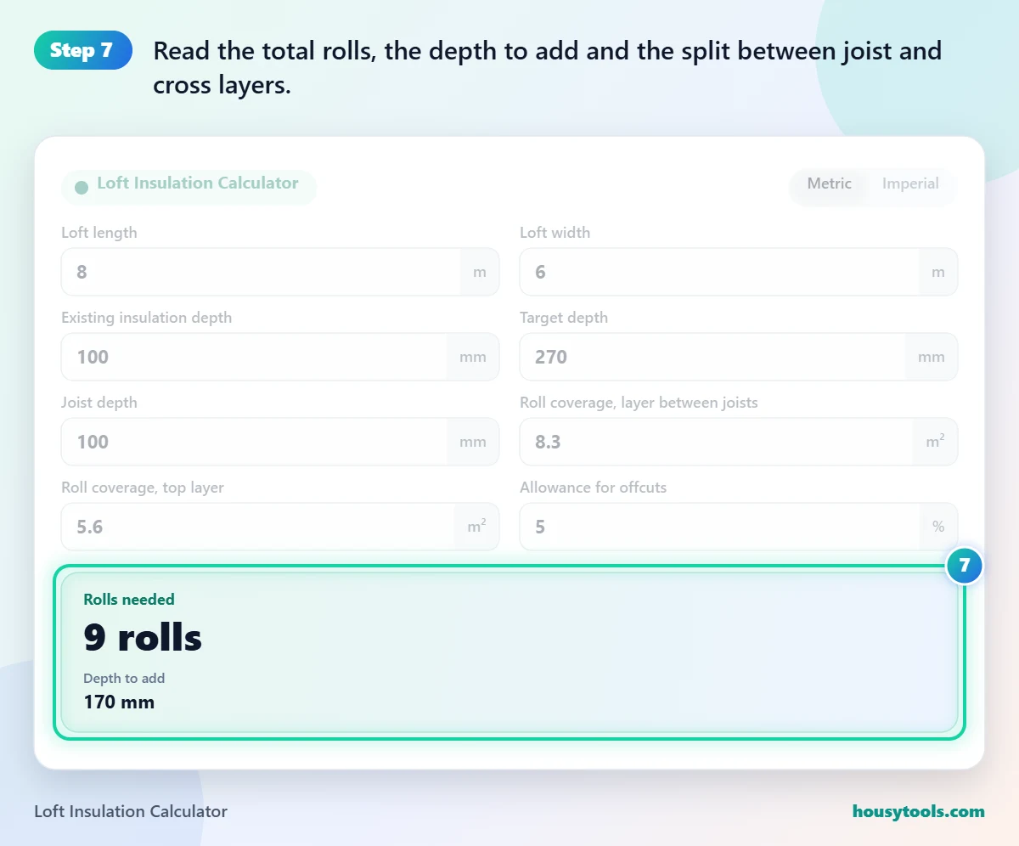The image size is (1019, 846).
Task: Click the % unit suffix on offcuts field
Action: 938,527
